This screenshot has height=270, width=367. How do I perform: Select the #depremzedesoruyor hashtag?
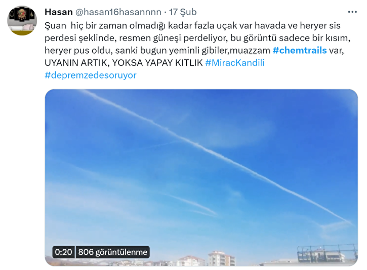(x=91, y=75)
